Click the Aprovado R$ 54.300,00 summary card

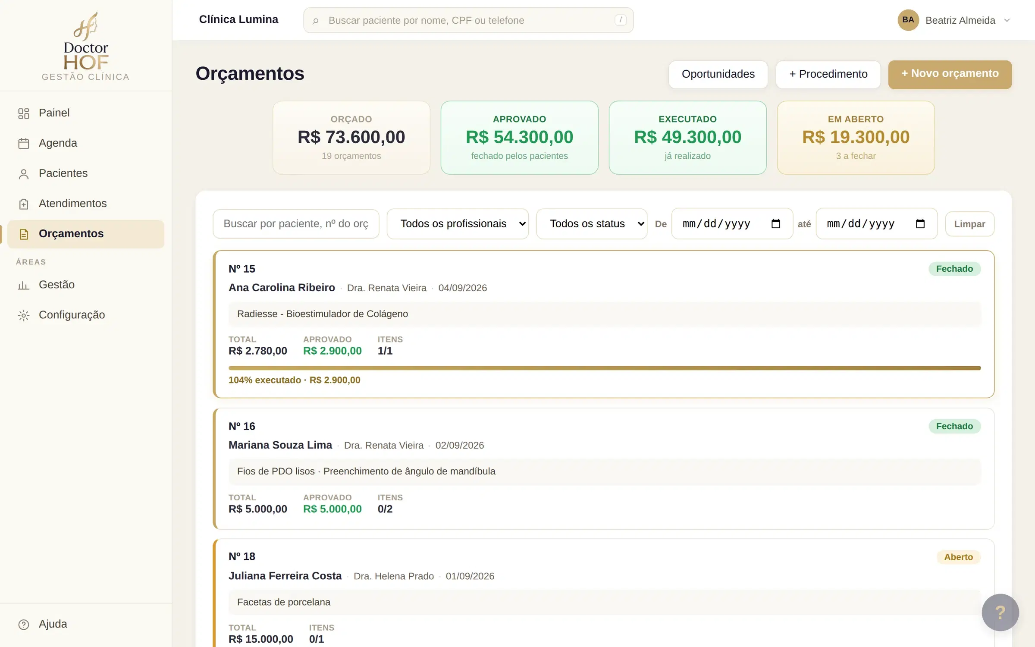[520, 138]
